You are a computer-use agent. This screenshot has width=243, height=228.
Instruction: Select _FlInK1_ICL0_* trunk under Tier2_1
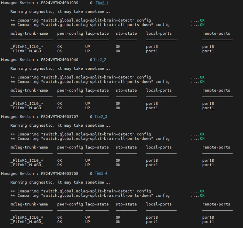click(27, 47)
